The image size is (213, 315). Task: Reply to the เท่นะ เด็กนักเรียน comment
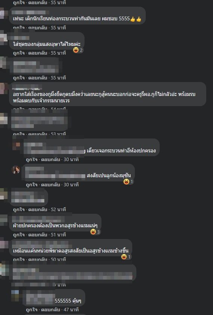[x=38, y=28]
